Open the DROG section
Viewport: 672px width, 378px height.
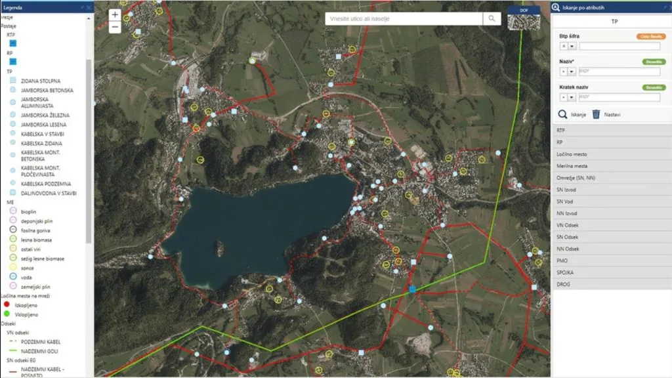click(612, 284)
